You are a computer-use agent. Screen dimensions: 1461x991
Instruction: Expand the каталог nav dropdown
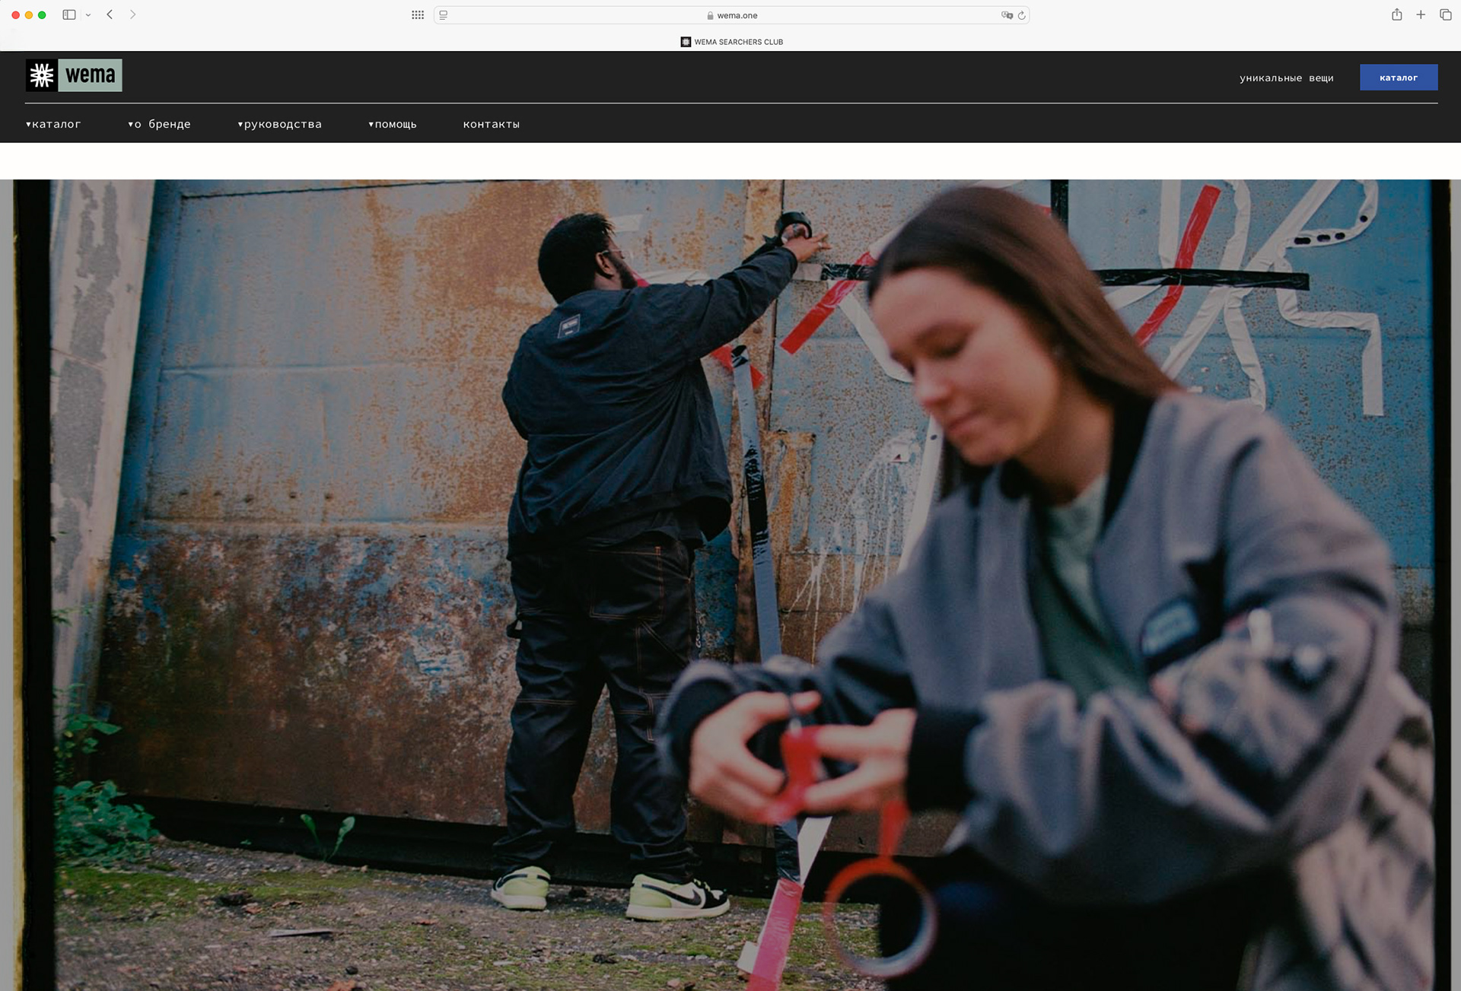pyautogui.click(x=53, y=124)
